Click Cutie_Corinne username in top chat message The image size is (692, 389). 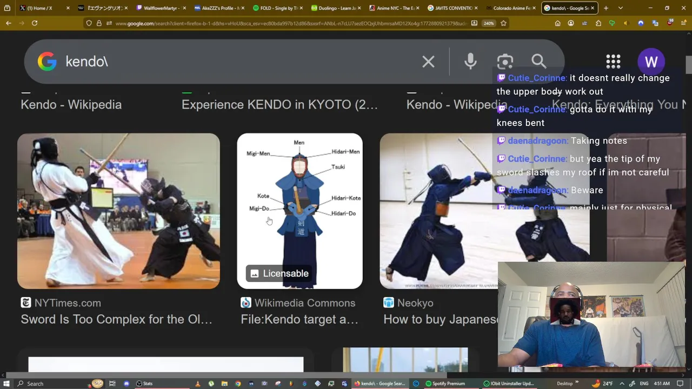point(536,78)
